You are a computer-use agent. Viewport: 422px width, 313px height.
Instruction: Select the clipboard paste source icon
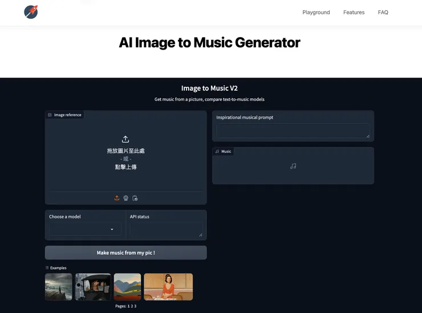click(135, 198)
